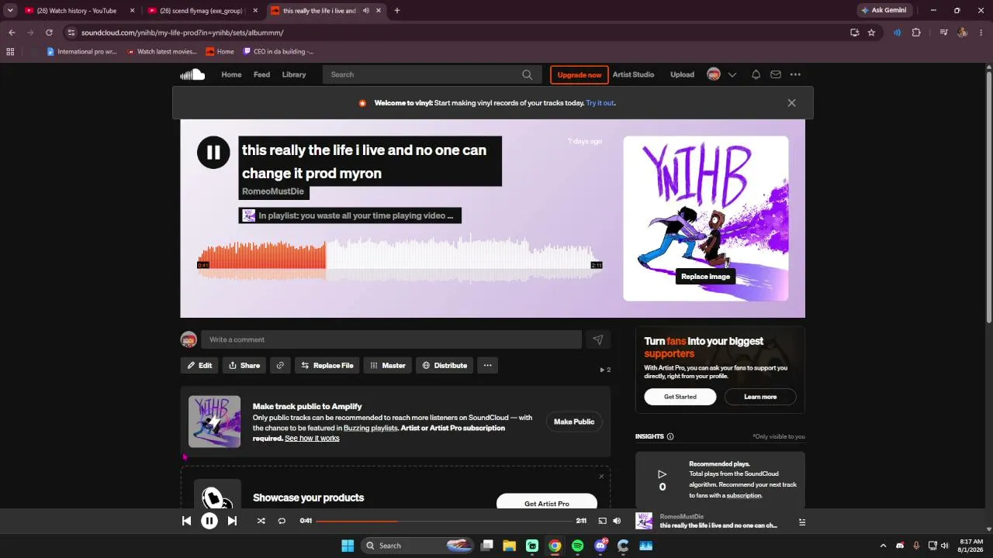Click Get Started in the Artist Pro promo
Image resolution: width=993 pixels, height=558 pixels.
(680, 397)
